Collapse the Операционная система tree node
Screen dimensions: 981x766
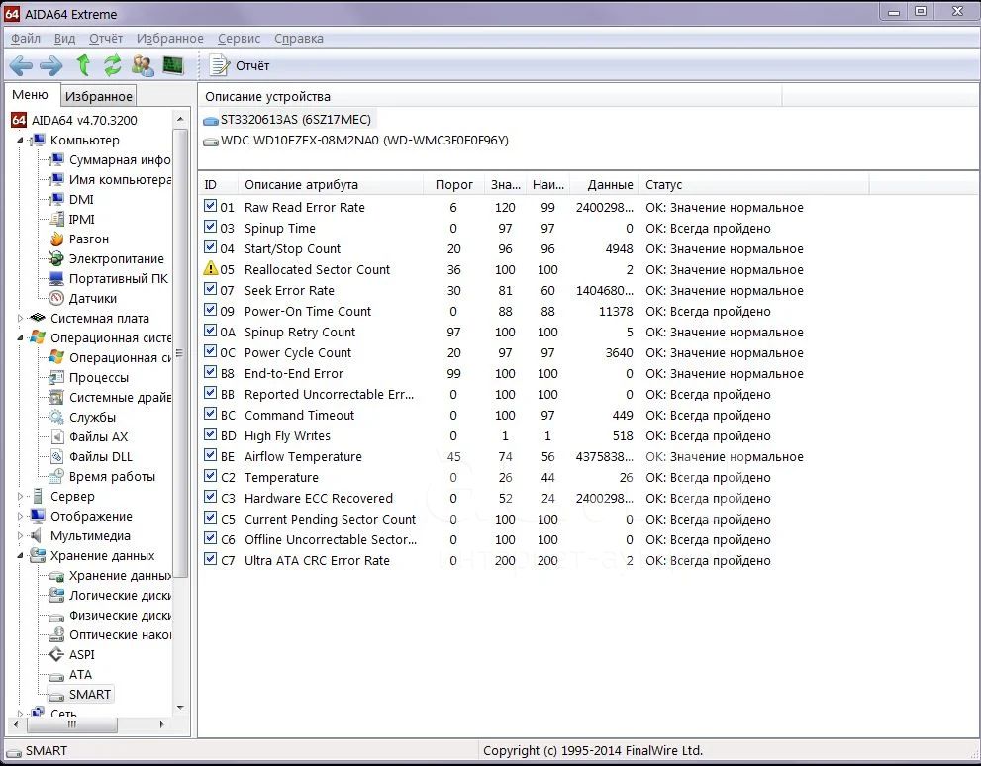tap(20, 338)
